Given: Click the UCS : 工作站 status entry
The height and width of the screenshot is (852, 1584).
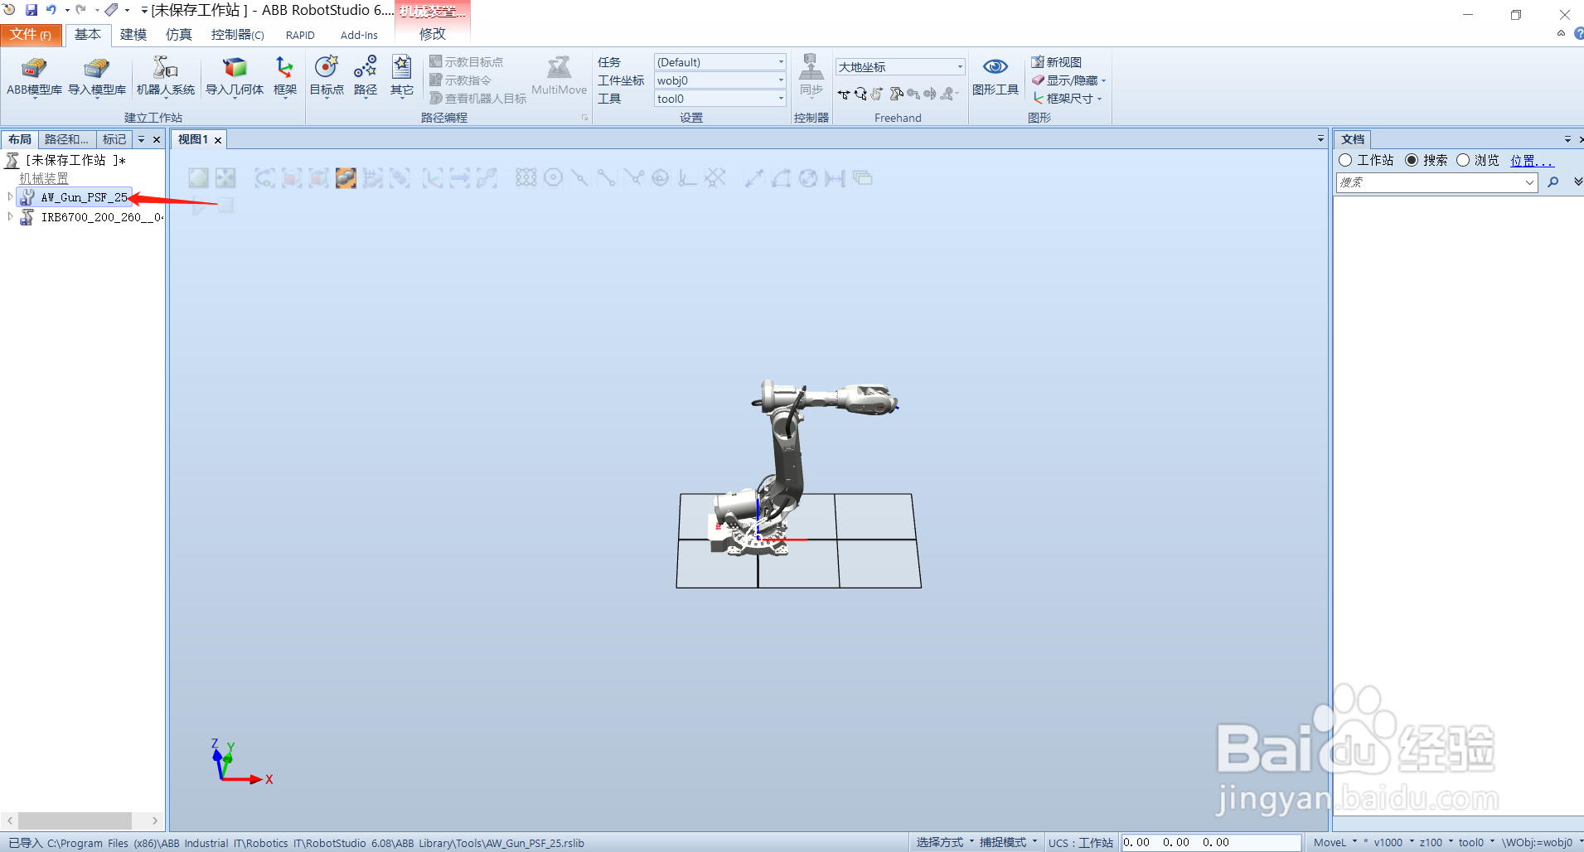Looking at the screenshot, I should (x=1080, y=843).
